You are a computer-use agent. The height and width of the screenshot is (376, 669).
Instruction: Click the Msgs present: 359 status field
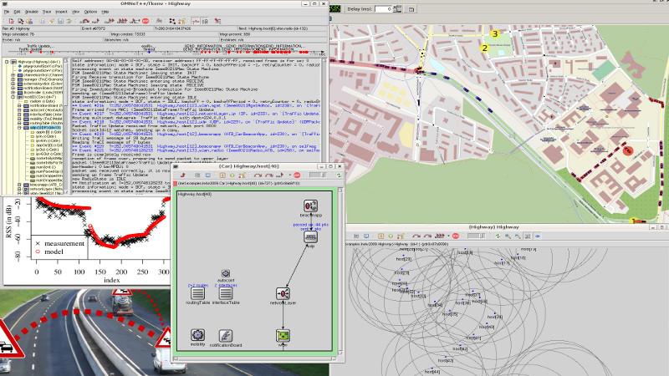tap(273, 34)
